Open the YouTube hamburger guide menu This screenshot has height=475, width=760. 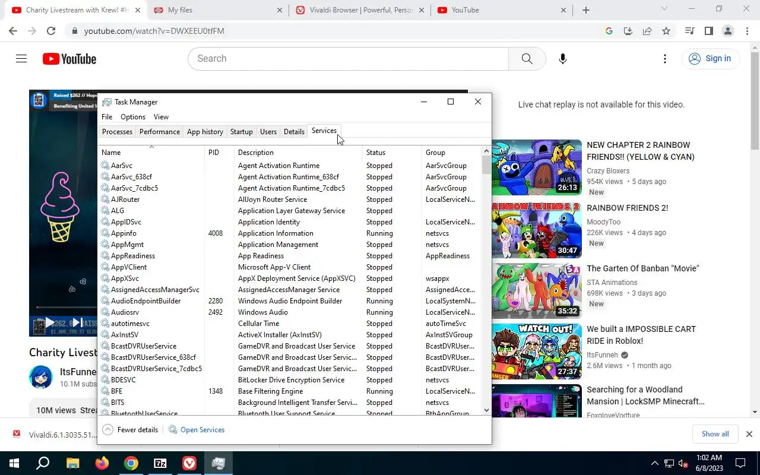click(21, 59)
